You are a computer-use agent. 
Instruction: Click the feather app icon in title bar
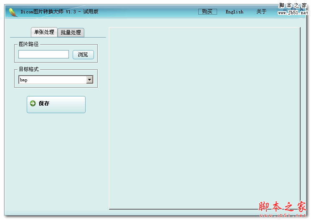(x=13, y=12)
